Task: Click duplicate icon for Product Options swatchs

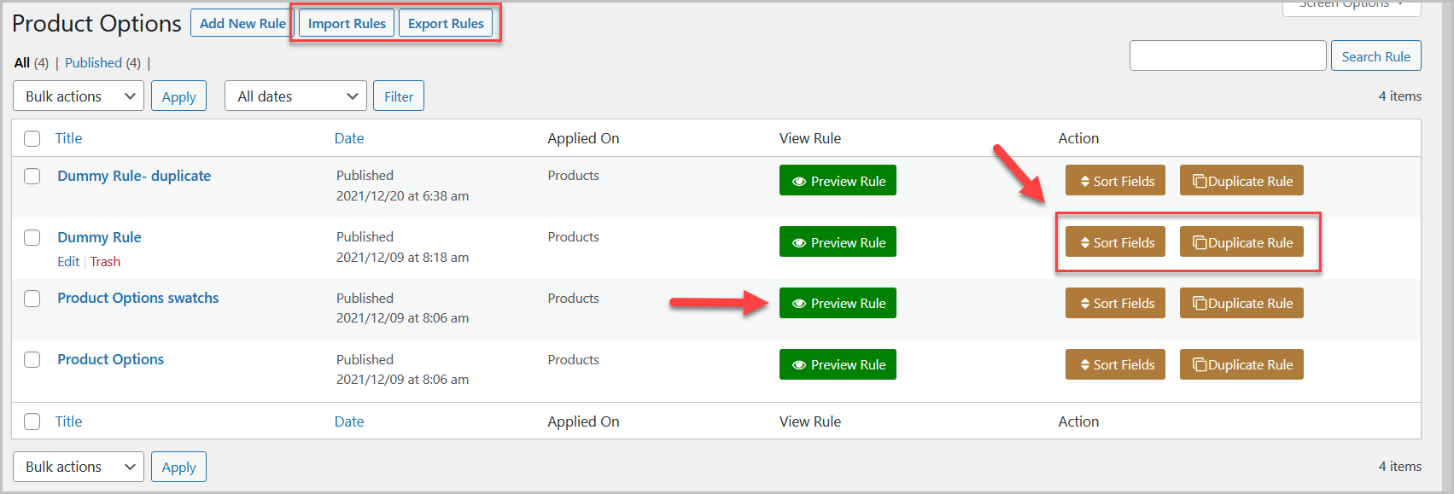Action: pos(1200,304)
